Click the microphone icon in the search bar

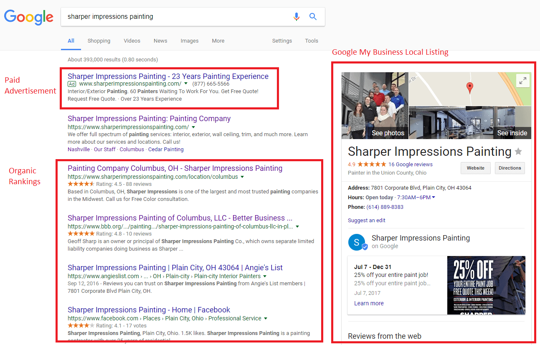click(x=297, y=16)
